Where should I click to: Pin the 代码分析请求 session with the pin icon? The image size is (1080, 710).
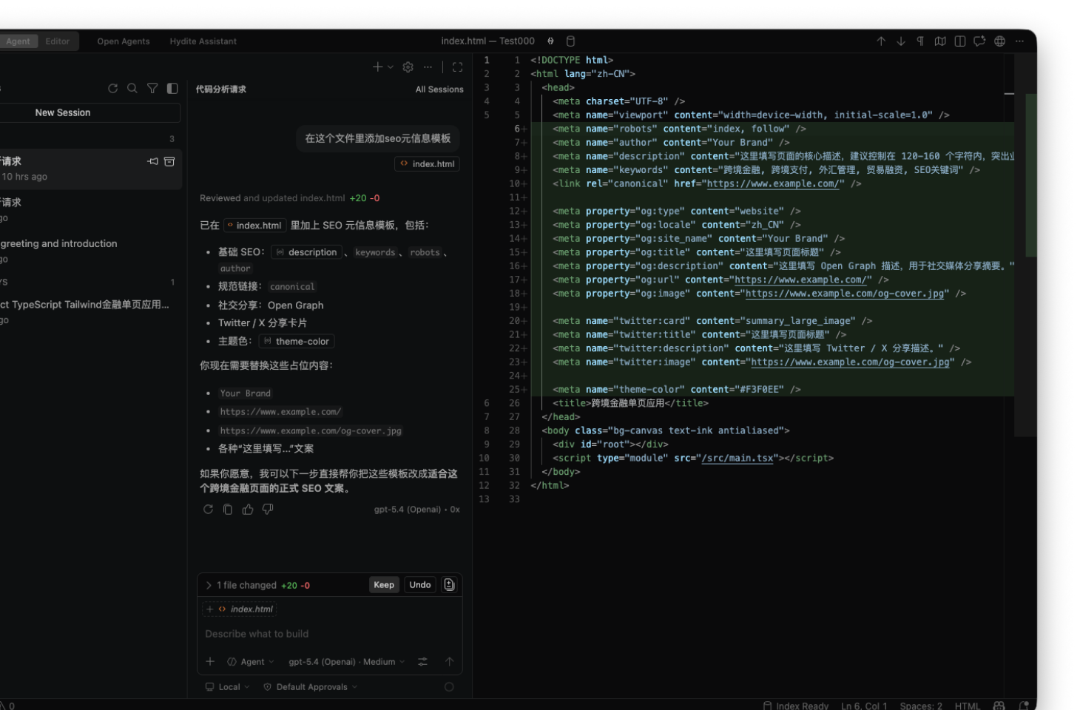coord(152,161)
